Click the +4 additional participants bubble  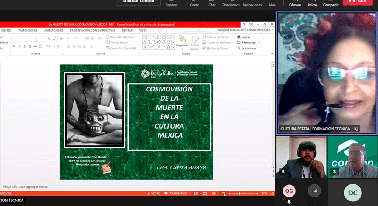[314, 191]
